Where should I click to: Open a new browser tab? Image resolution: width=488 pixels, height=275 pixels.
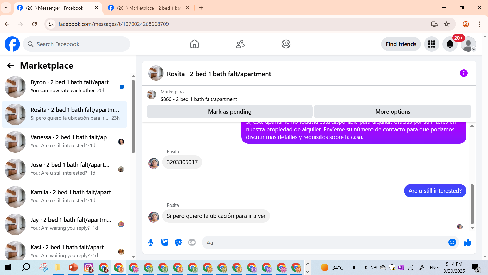click(201, 8)
